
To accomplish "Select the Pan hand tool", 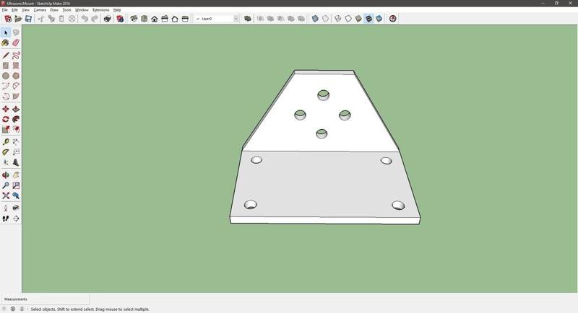I will [16, 175].
